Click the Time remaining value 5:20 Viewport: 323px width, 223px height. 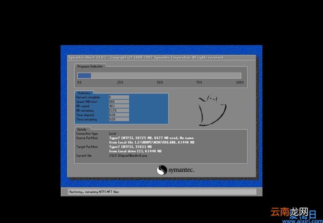pos(119,119)
